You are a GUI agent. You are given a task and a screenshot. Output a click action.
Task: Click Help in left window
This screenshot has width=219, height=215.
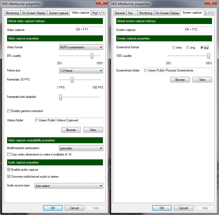96,208
